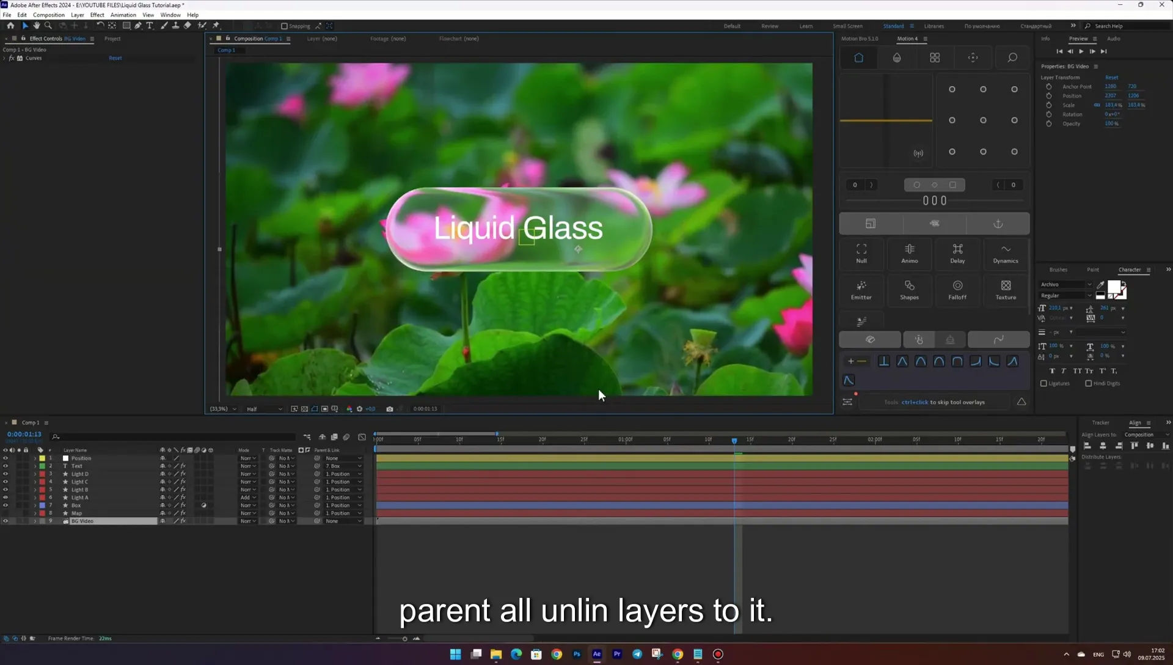This screenshot has height=665, width=1173.
Task: Click the Play button in Preview panel
Action: coord(1081,51)
